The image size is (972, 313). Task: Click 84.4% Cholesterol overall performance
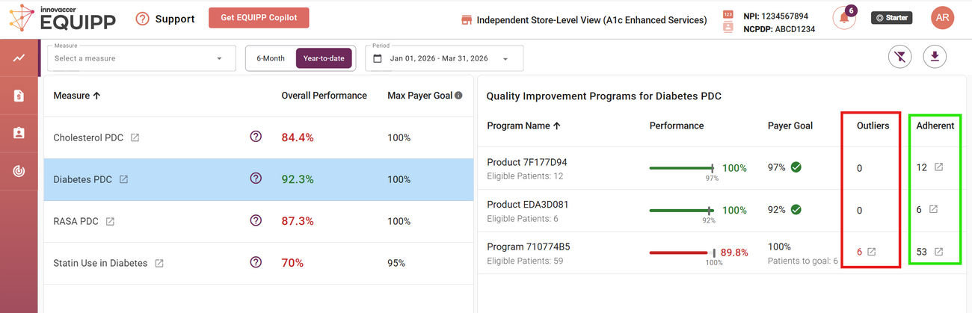(298, 137)
